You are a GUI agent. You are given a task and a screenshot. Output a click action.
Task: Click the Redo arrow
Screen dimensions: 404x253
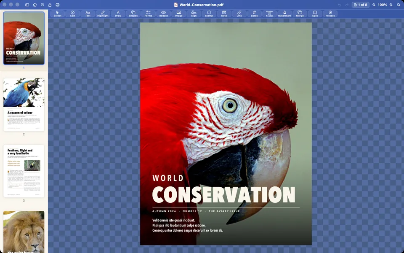347,5
